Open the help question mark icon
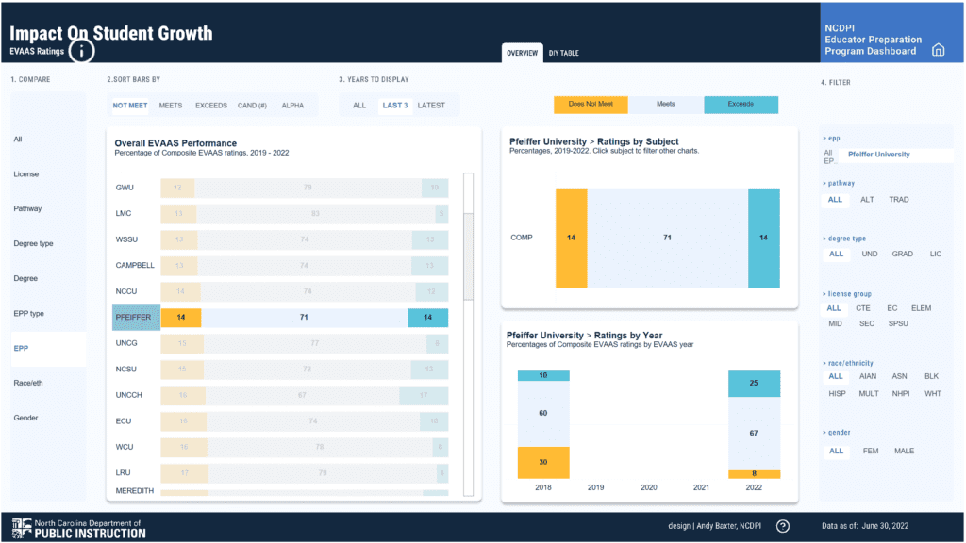 [782, 526]
